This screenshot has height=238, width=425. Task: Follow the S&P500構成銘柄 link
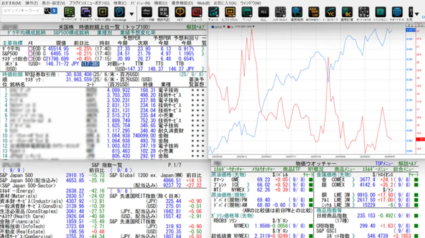coord(71,33)
